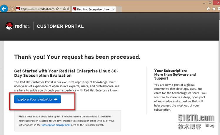Viewport: 220px width, 135px height.
Task: Click the CUSTOMER PORTAL header title
Action: pos(60,26)
